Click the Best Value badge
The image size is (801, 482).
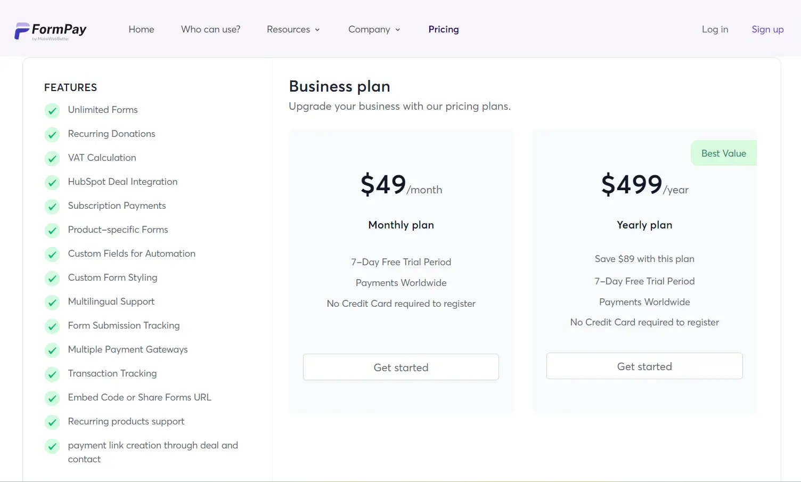coord(723,153)
